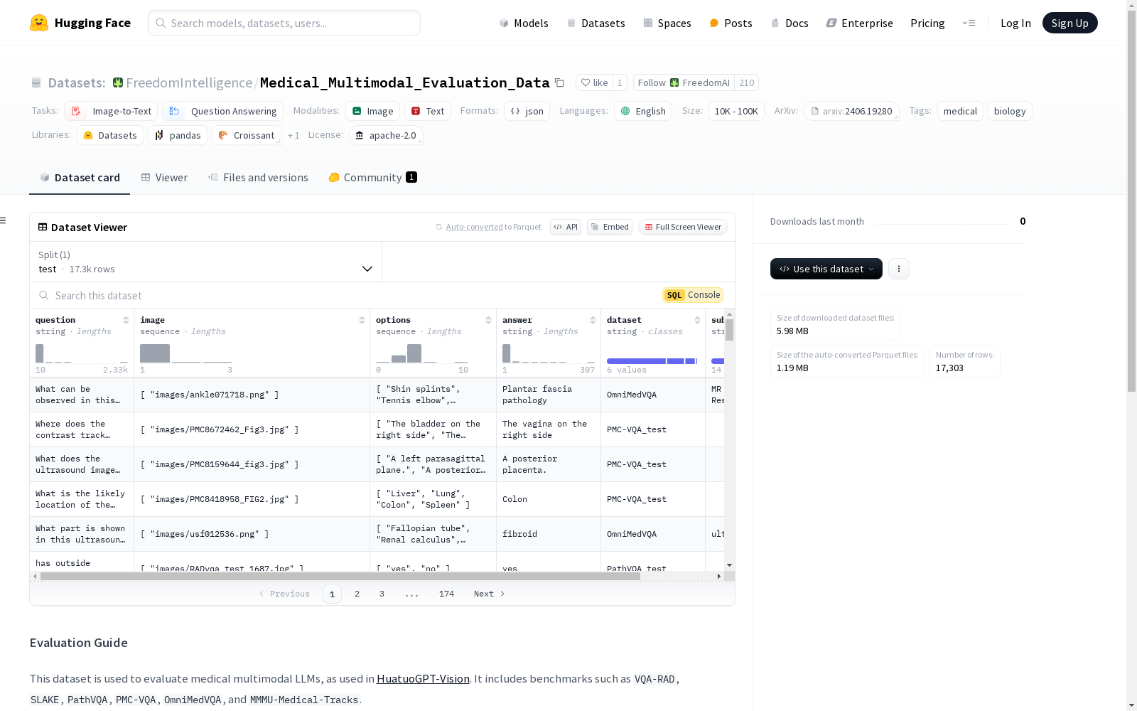The image size is (1137, 711).
Task: Click the Question Answering task tag
Action: (222, 111)
